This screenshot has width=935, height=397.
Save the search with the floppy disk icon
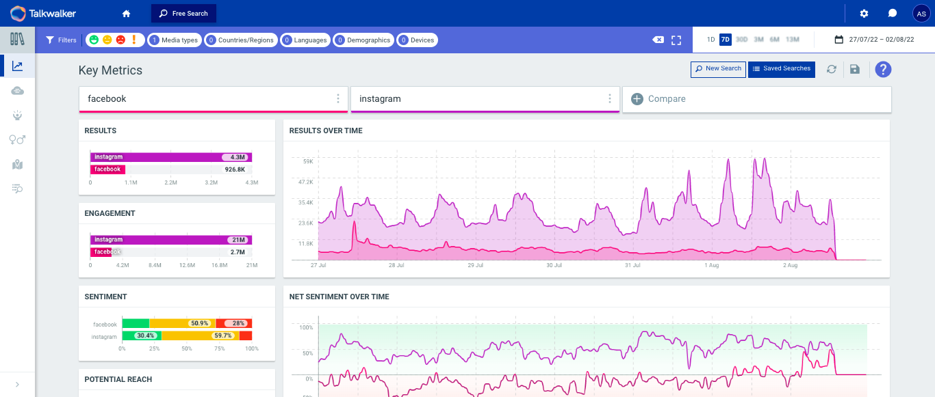click(x=854, y=69)
